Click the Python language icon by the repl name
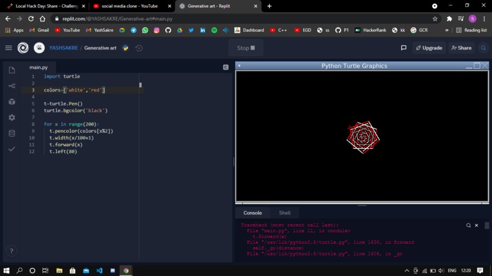This screenshot has width=492, height=276. [x=126, y=48]
